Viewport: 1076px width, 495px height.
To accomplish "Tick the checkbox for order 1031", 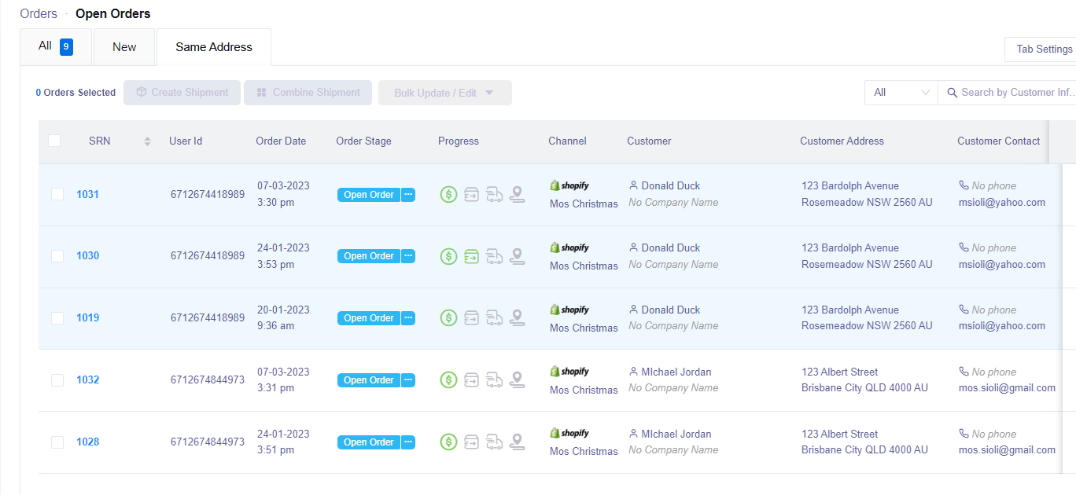I will click(x=57, y=194).
